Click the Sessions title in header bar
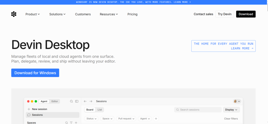The image size is (268, 124). 101,101
